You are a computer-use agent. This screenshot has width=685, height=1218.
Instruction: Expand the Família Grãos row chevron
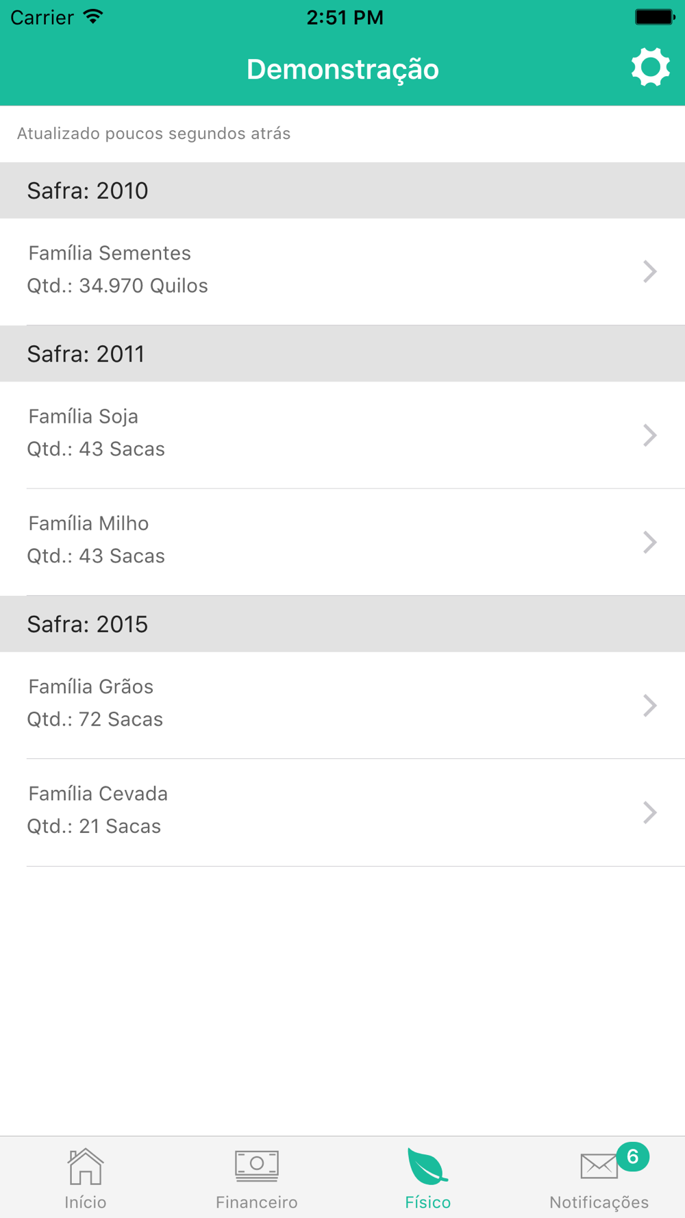click(649, 705)
